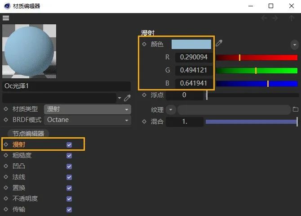
Task: Click the keyframe diamond beside 不透明度 channel
Action: pyautogui.click(x=6, y=198)
